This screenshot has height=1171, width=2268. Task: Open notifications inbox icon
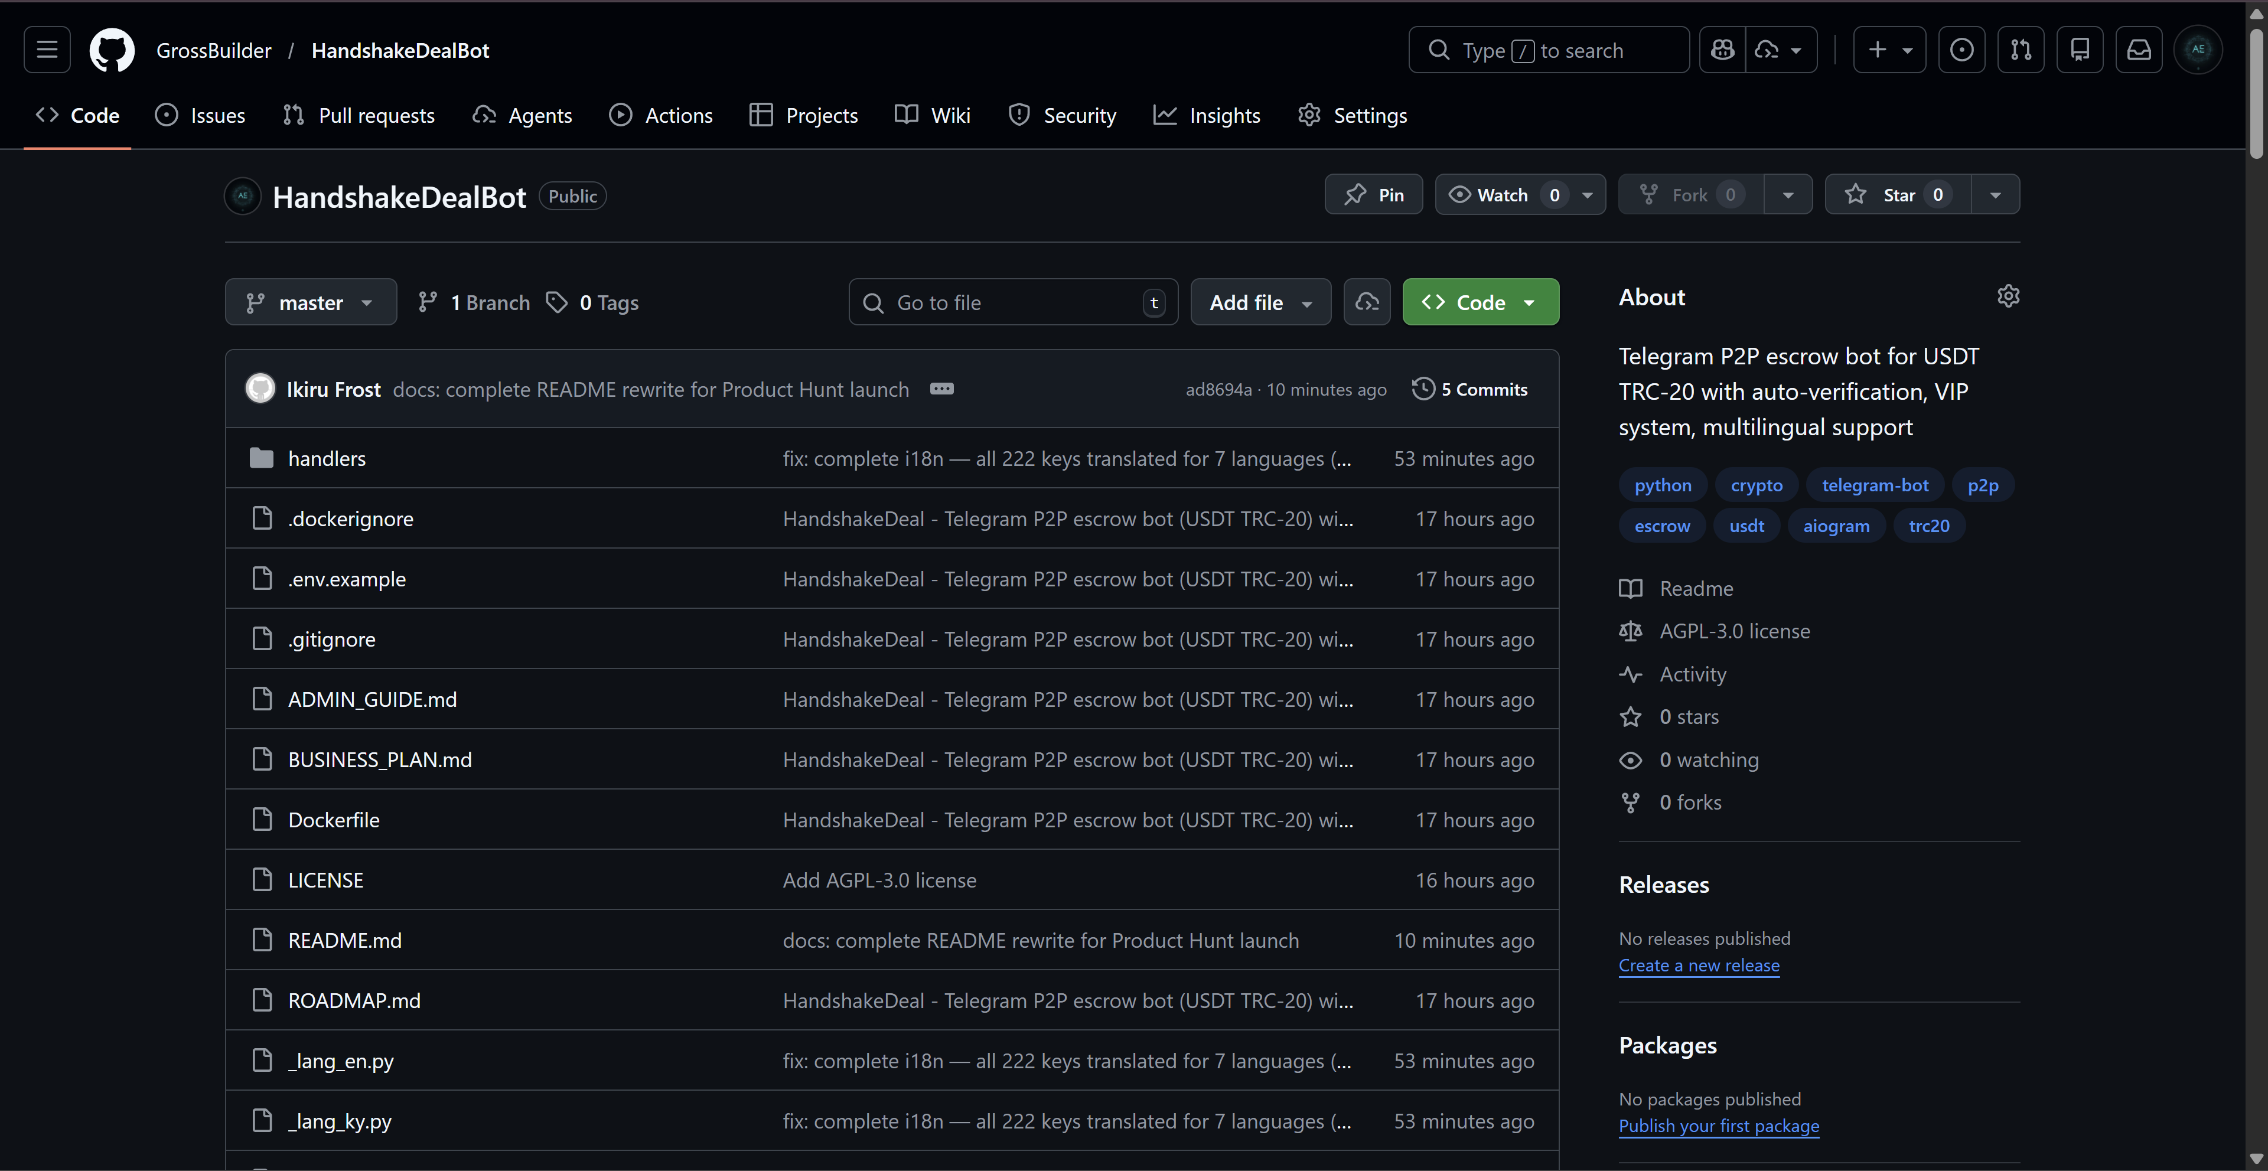(2139, 49)
